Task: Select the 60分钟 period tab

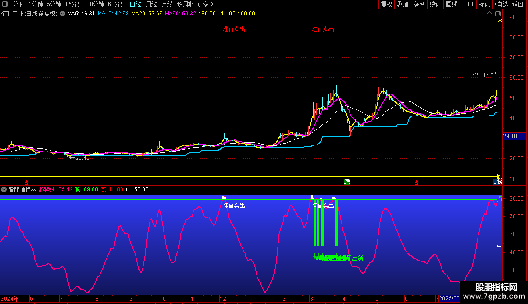Action: 117,4
